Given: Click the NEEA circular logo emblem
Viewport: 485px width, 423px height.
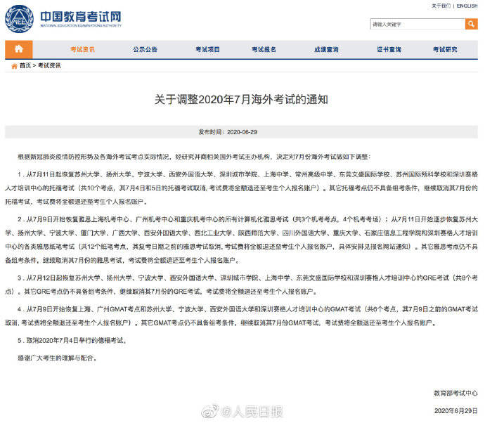Looking at the screenshot, I should point(18,18).
